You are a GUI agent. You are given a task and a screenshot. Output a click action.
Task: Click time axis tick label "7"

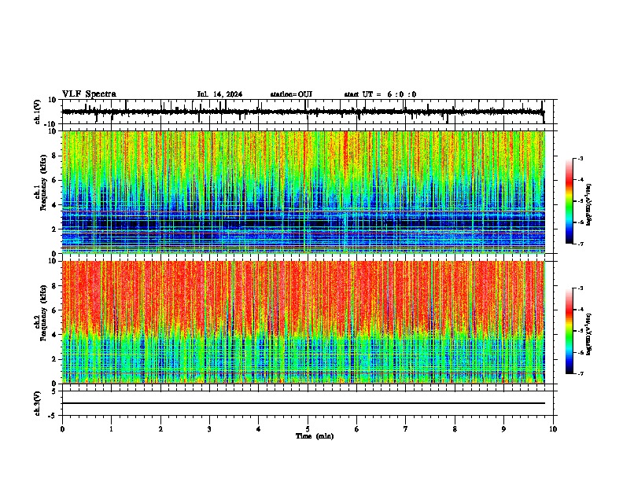pos(406,429)
